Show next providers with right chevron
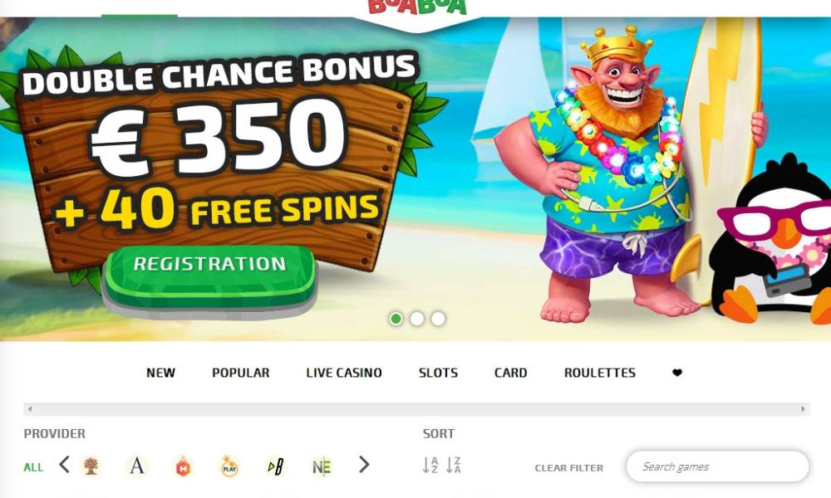The height and width of the screenshot is (498, 831). pos(364,465)
